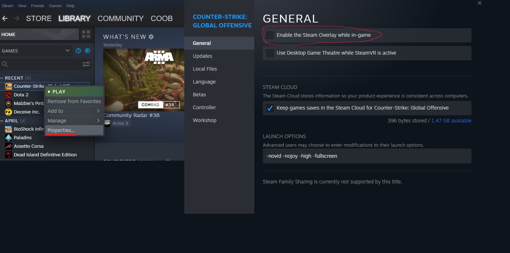Go to the STORE tab
Screen dimensions: 510x253
tap(39, 19)
